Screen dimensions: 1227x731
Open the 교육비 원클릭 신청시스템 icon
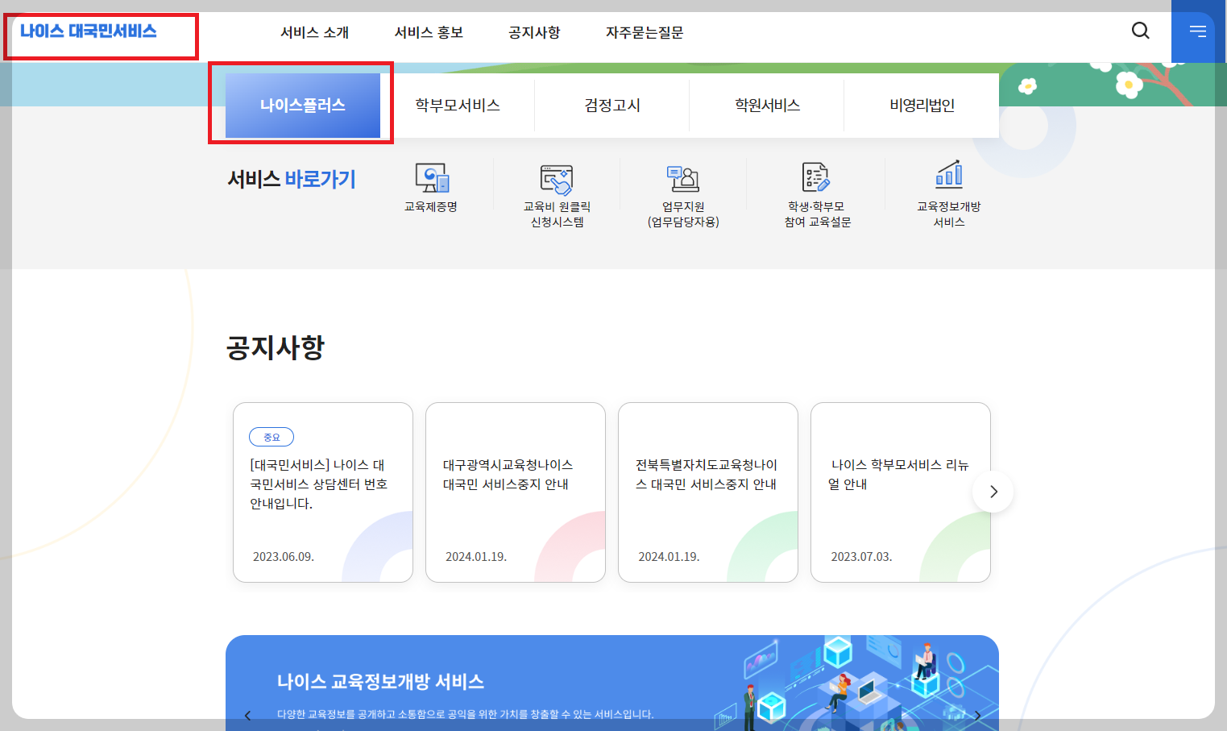558,193
